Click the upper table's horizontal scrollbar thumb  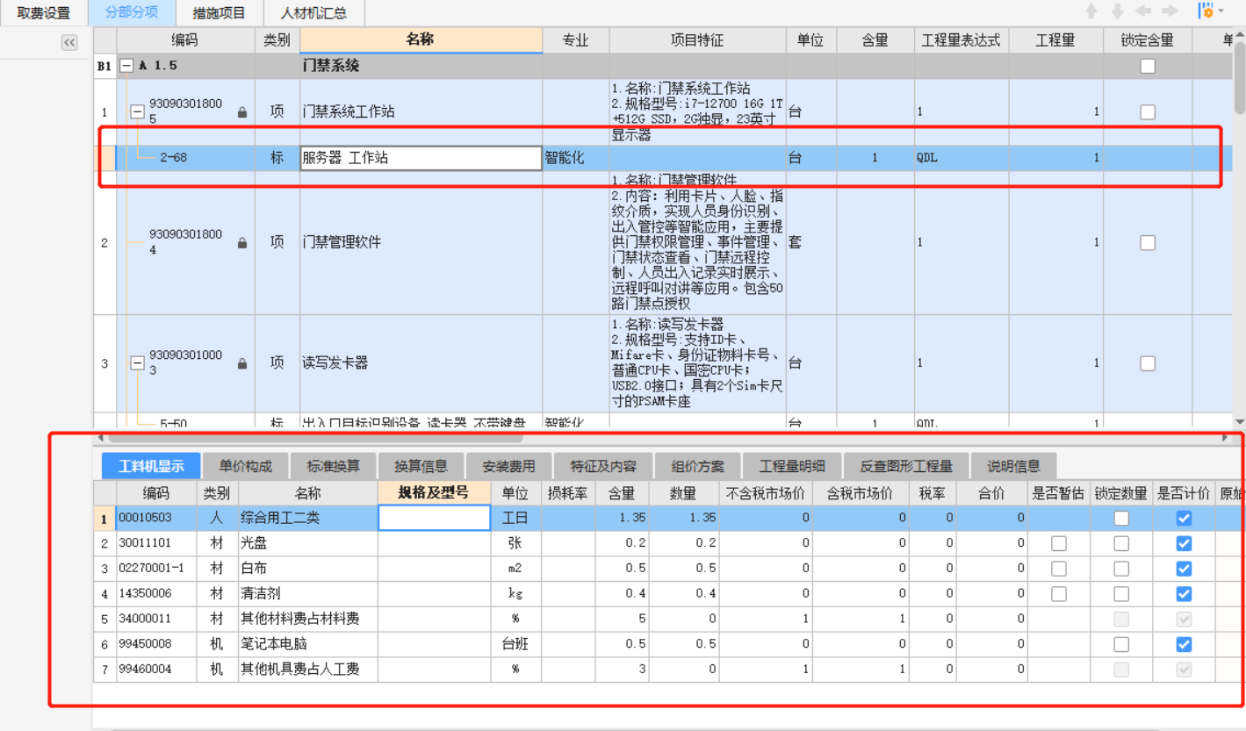coord(315,436)
